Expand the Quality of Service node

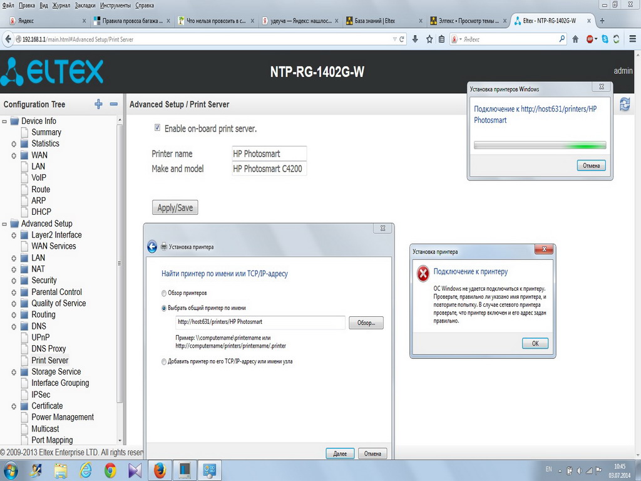pos(14,304)
